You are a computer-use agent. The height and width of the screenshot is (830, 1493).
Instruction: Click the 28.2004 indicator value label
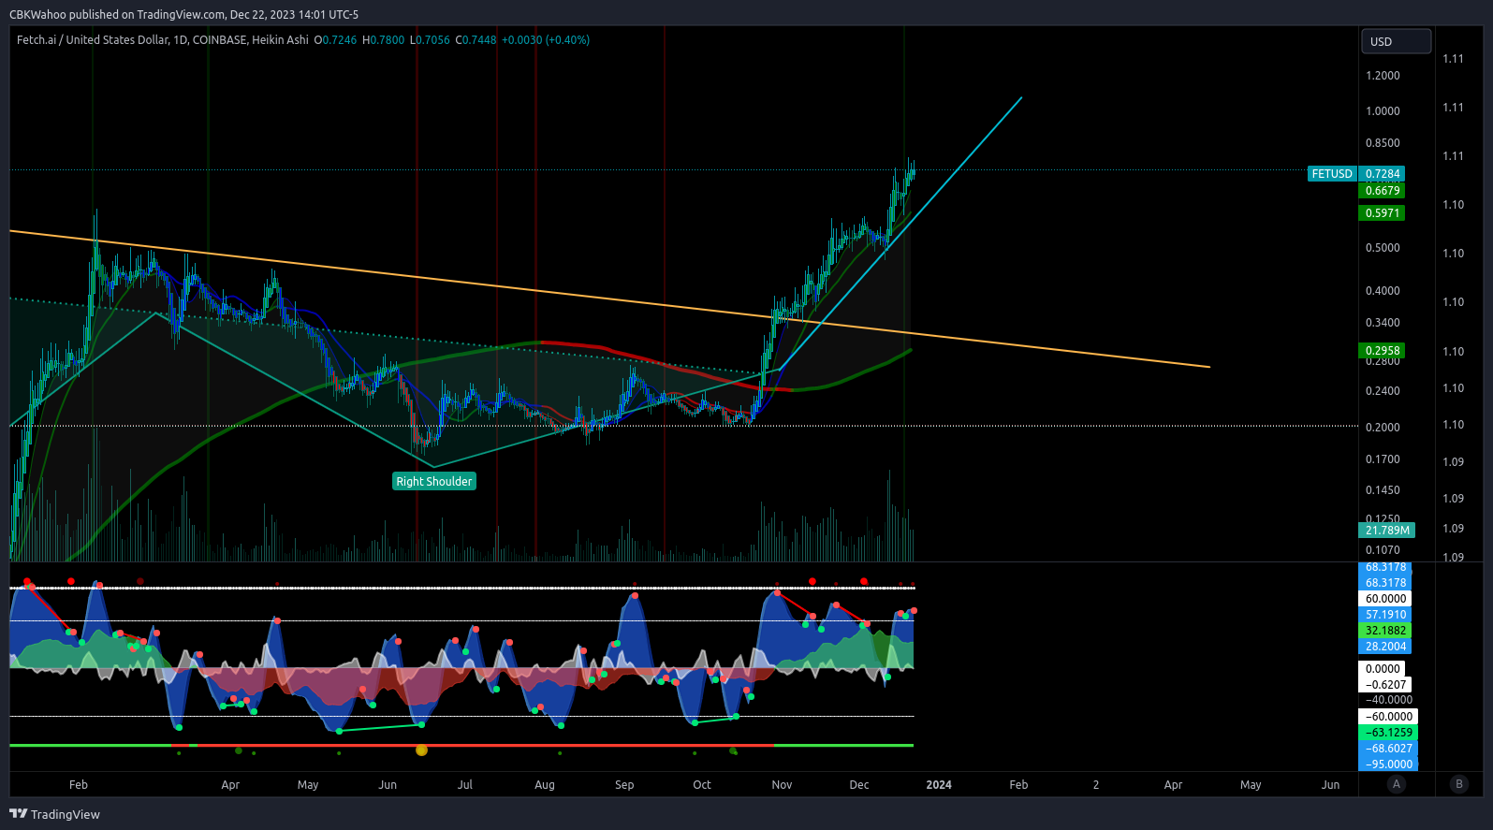(x=1385, y=647)
